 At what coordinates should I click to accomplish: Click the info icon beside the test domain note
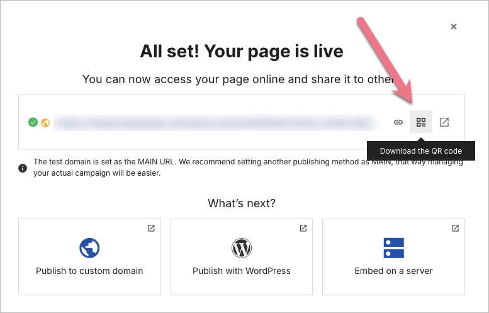pyautogui.click(x=23, y=168)
